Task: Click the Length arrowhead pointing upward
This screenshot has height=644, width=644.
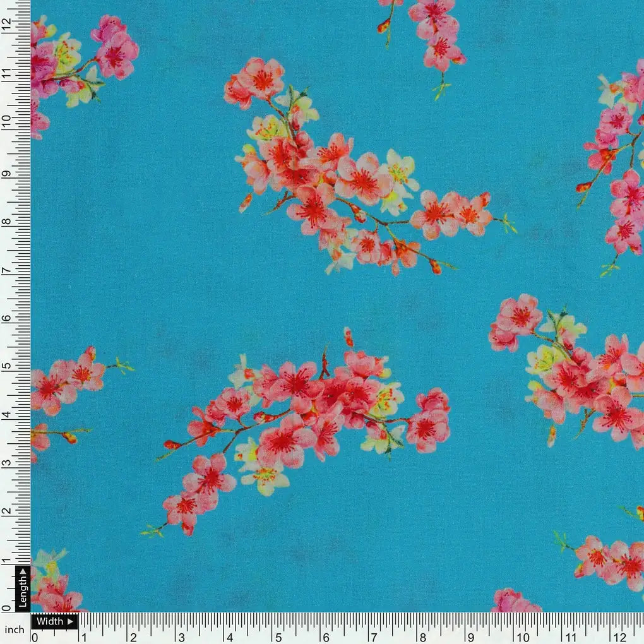Action: 23,571
